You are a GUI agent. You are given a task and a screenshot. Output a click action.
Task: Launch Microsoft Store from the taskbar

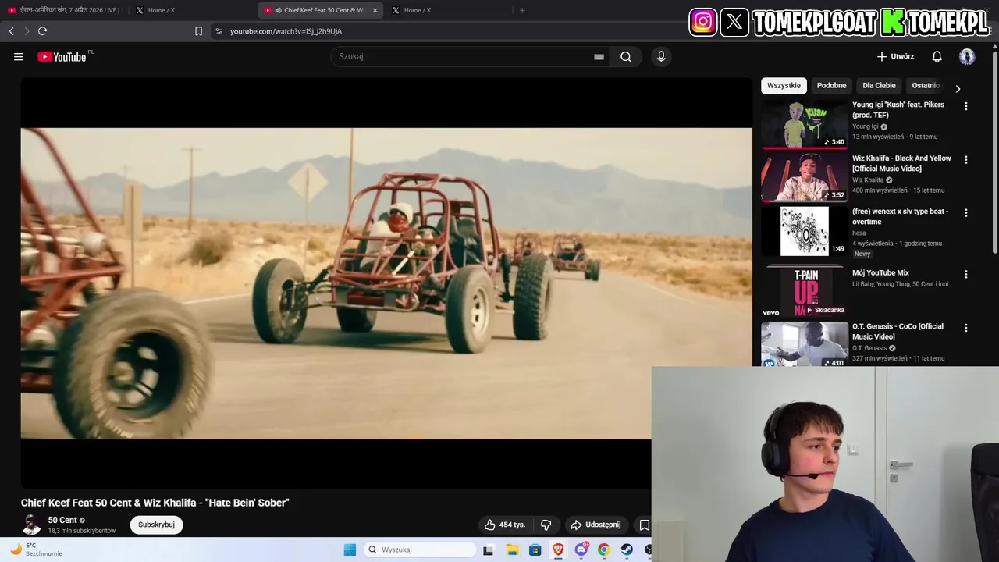coord(535,550)
